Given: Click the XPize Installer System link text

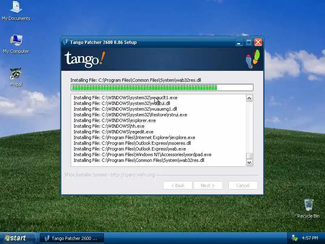Looking at the screenshot, I should pos(109,175).
